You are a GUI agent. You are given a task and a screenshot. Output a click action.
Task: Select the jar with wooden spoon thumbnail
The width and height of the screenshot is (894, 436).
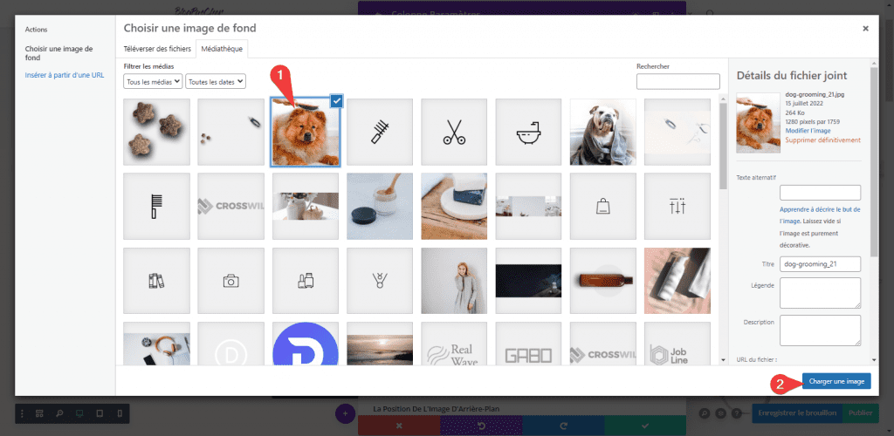380,206
